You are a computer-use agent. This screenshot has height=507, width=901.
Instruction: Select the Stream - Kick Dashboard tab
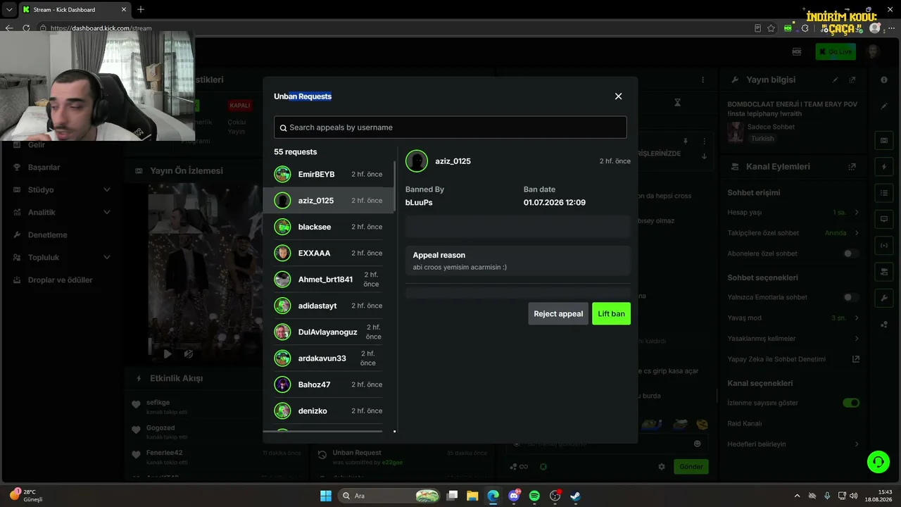(75, 10)
